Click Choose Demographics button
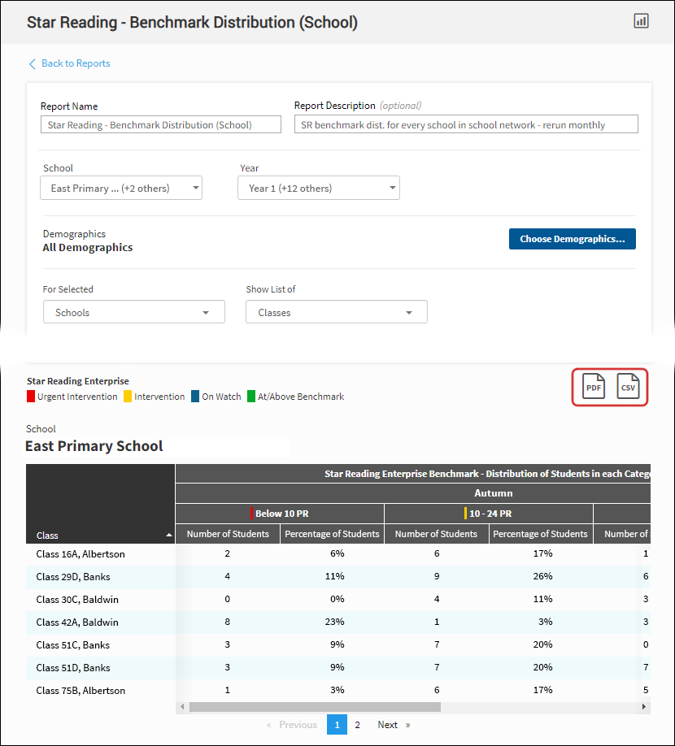Viewport: 675px width, 746px height. [x=573, y=239]
